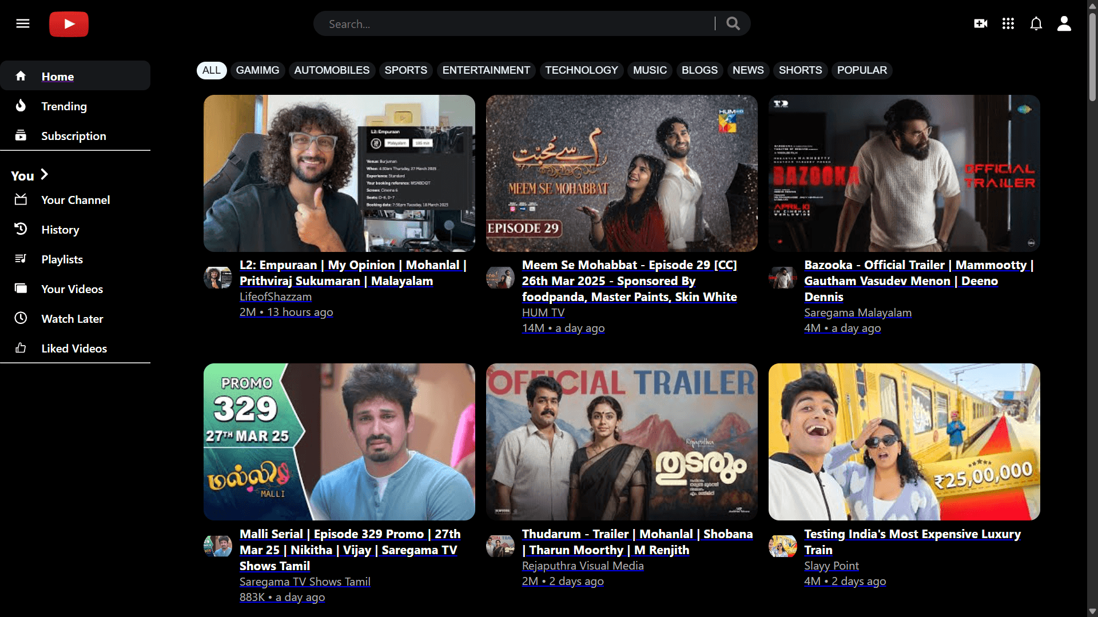The image size is (1098, 617).
Task: Open the hamburger navigation menu
Action: [23, 23]
